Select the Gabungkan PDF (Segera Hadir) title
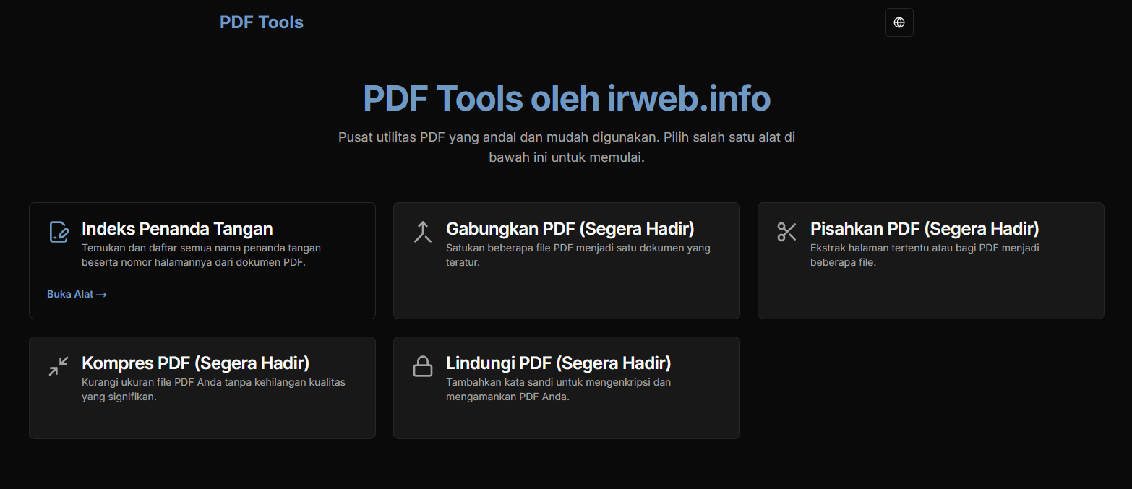 tap(570, 229)
